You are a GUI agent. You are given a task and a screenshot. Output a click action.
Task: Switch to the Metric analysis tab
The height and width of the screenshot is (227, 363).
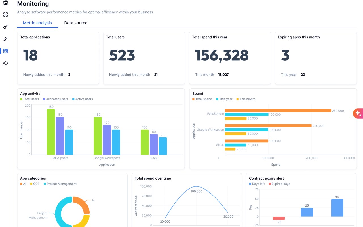[x=37, y=23]
